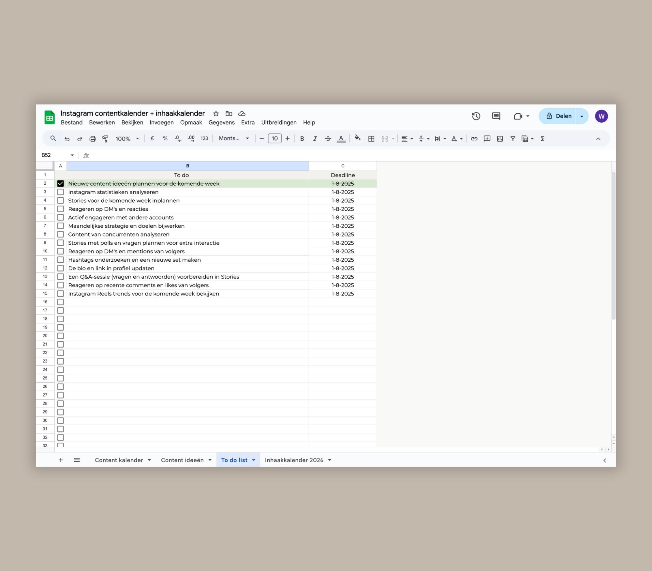Open the zoom 100% dropdown
Viewport: 652px width, 571px height.
coord(127,139)
